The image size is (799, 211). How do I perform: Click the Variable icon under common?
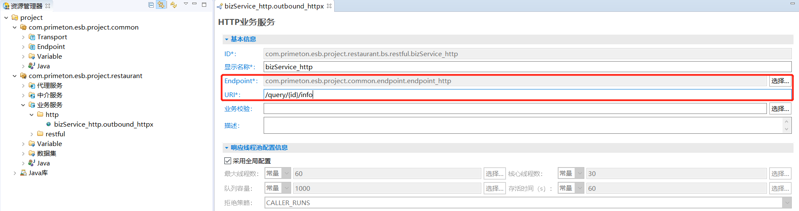coord(32,56)
